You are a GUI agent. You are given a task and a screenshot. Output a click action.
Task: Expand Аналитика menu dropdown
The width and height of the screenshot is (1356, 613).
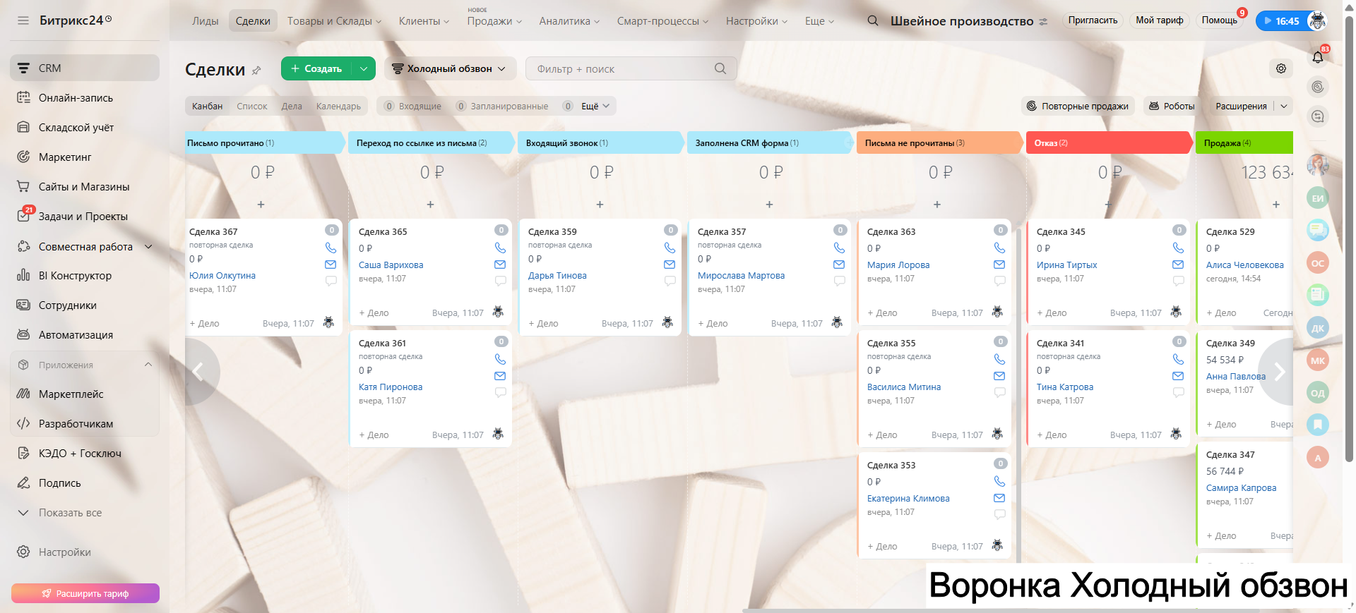(x=569, y=21)
